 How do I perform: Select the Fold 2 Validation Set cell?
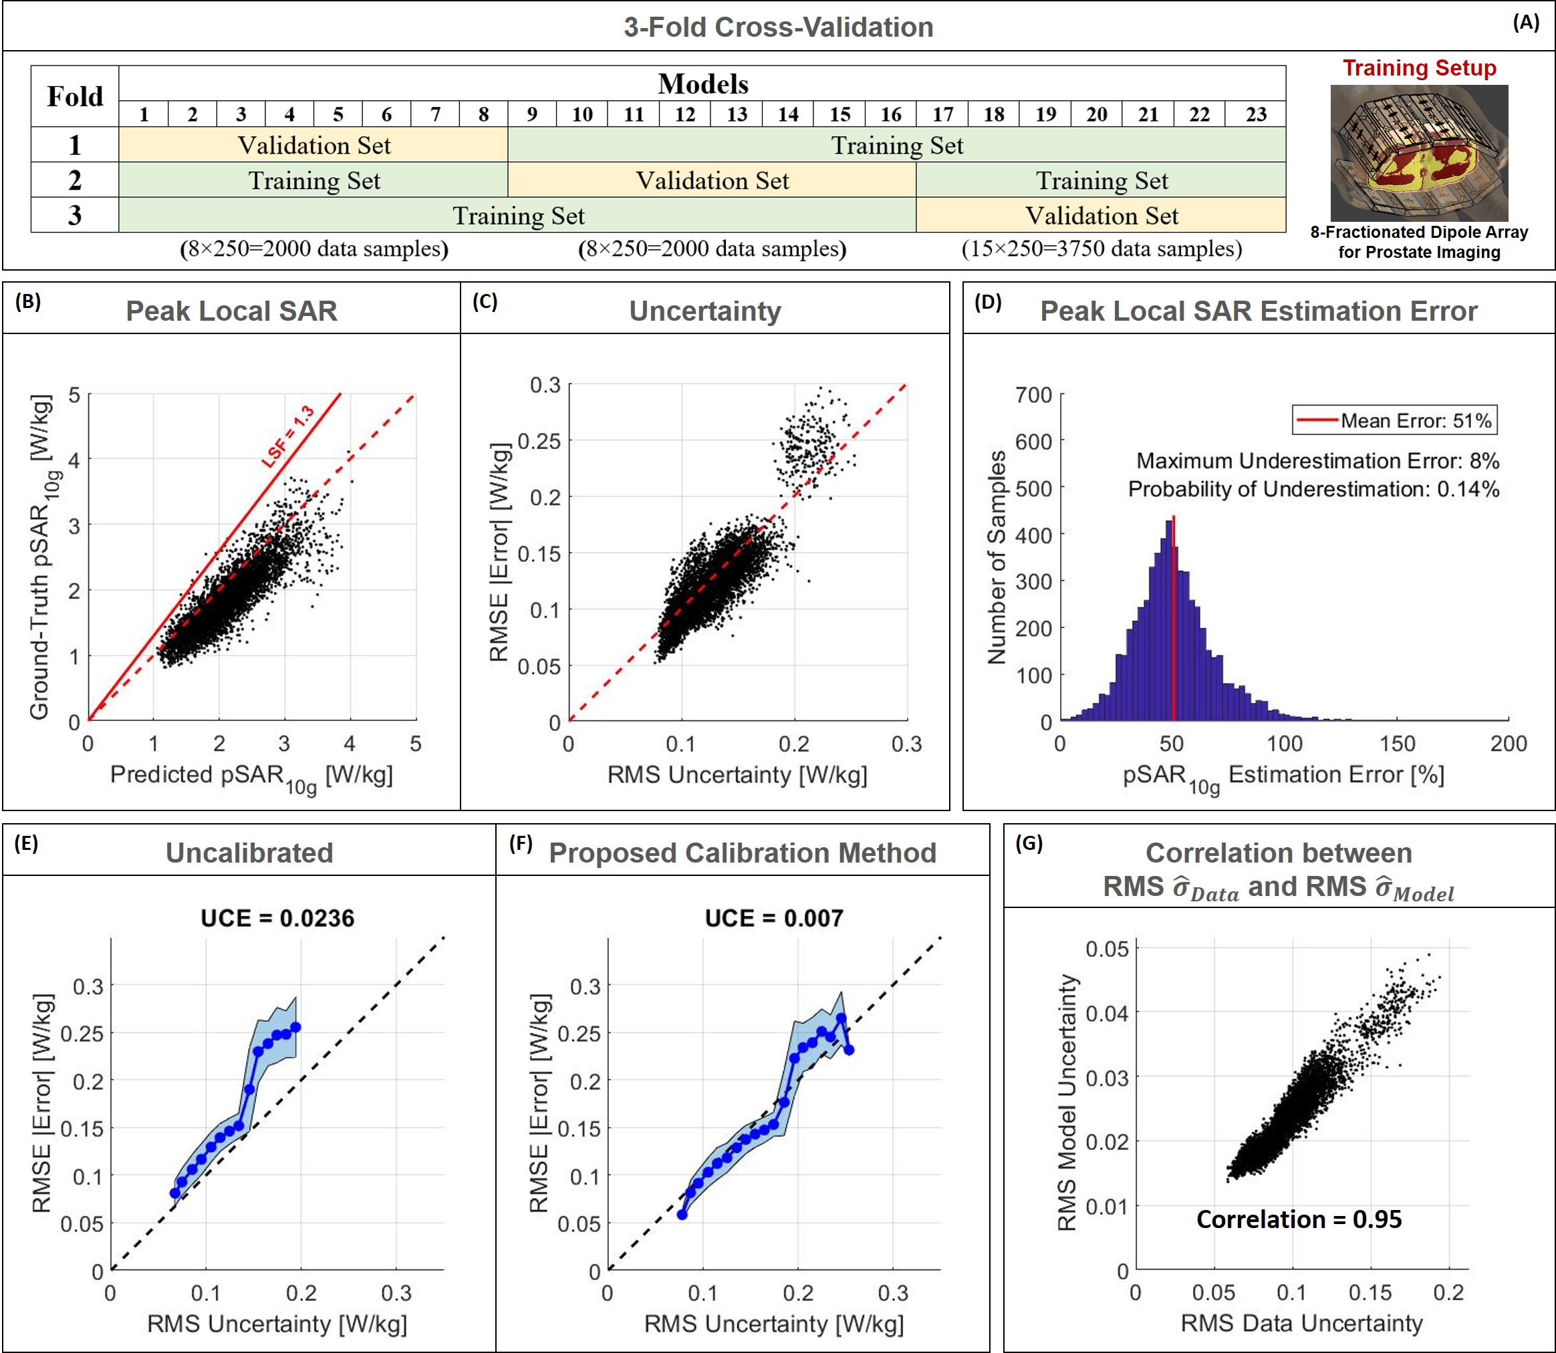[712, 180]
